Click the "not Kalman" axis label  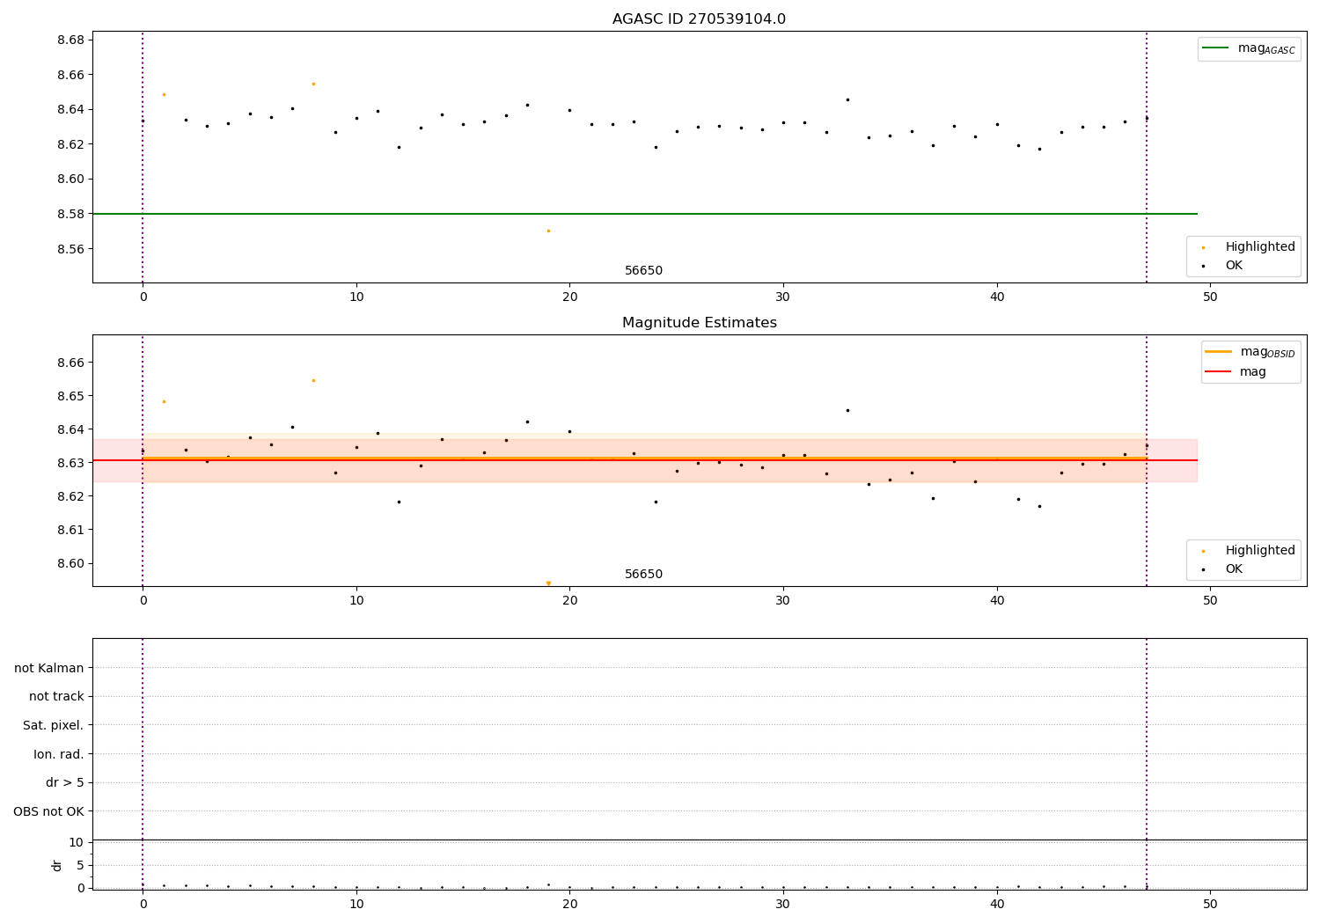click(49, 668)
